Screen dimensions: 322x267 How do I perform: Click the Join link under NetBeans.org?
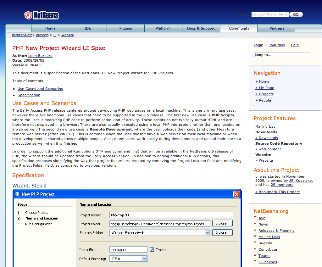coord(262,218)
